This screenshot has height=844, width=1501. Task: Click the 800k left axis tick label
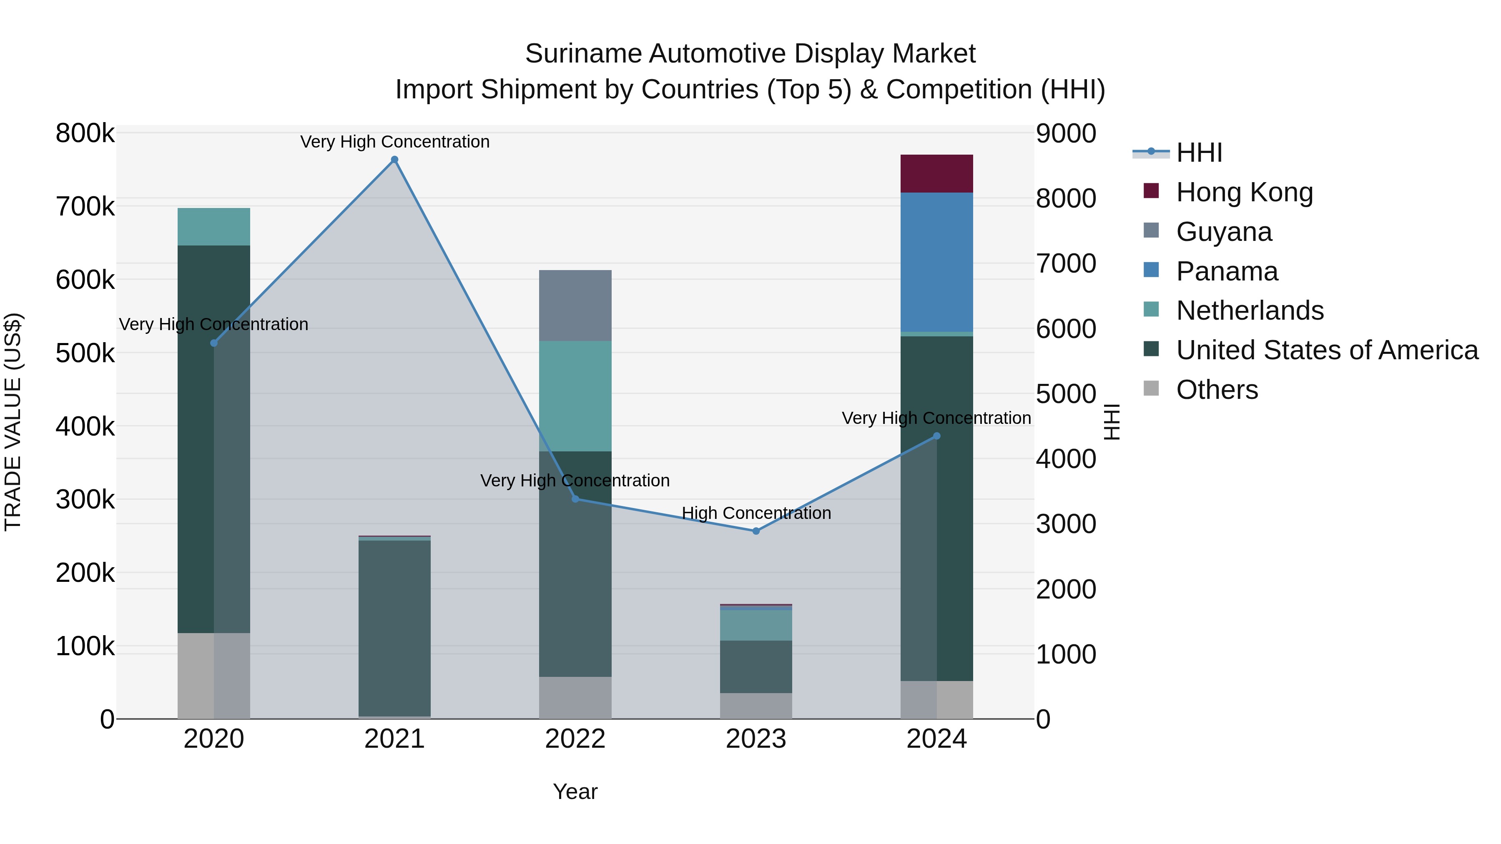(x=85, y=133)
